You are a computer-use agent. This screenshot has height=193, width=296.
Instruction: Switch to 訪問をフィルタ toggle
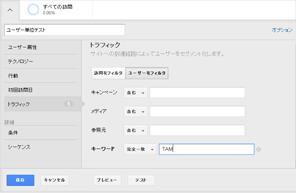108,73
